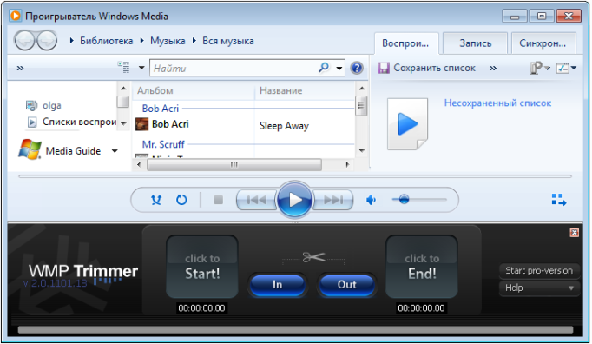Sort by Название column header
This screenshot has width=592, height=344.
click(305, 90)
